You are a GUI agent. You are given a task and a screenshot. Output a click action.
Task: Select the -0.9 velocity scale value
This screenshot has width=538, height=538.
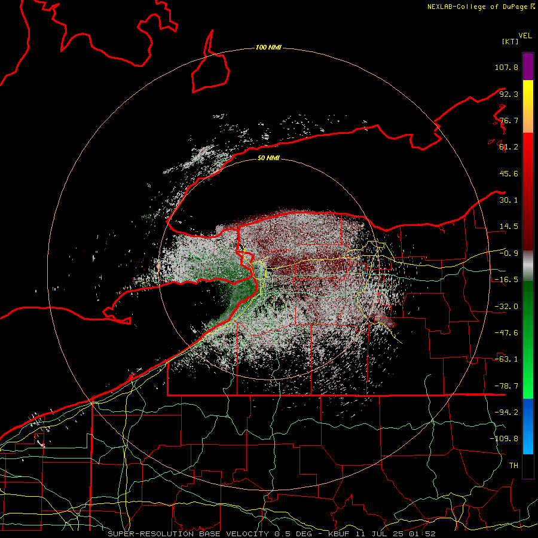click(x=509, y=253)
